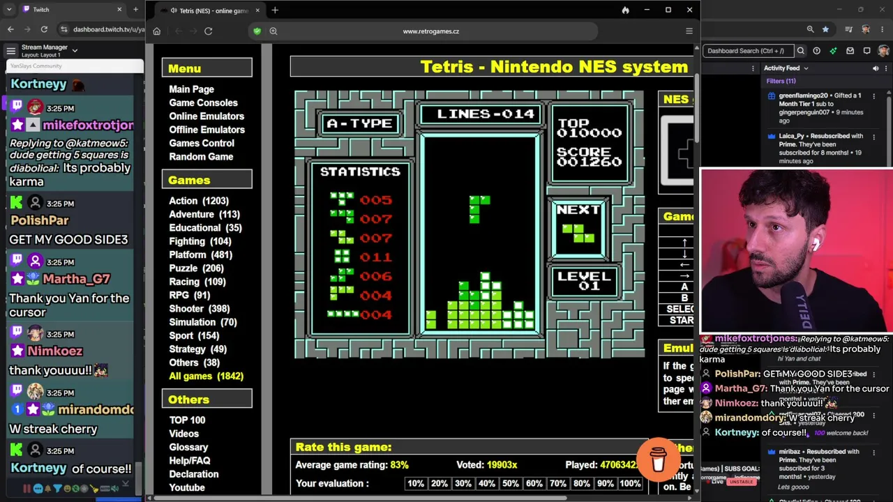Click the flame icon in Tetris browser titlebar
This screenshot has height=502, width=893.
pos(625,10)
